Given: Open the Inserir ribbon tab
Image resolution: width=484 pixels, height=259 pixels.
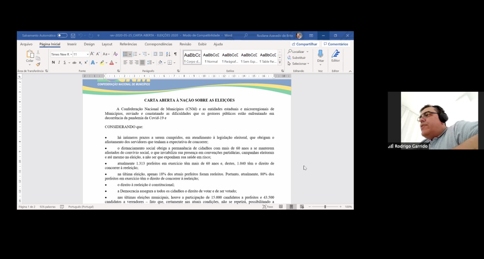Looking at the screenshot, I should click(72, 44).
